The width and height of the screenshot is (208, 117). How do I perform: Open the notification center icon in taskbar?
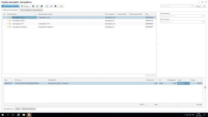(x=204, y=115)
